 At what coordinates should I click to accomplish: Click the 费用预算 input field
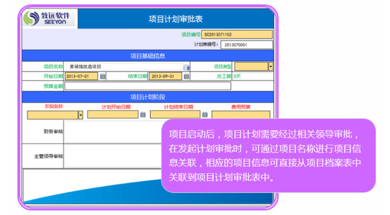tap(241, 115)
